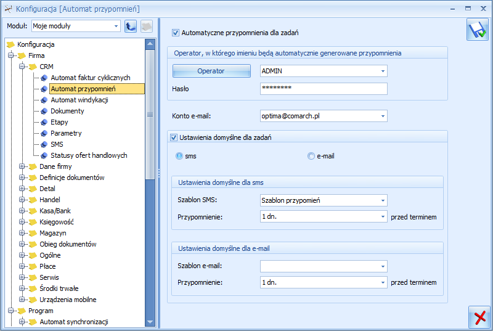Click the save configuration diskette icon
The image size is (493, 331).
[x=478, y=30]
